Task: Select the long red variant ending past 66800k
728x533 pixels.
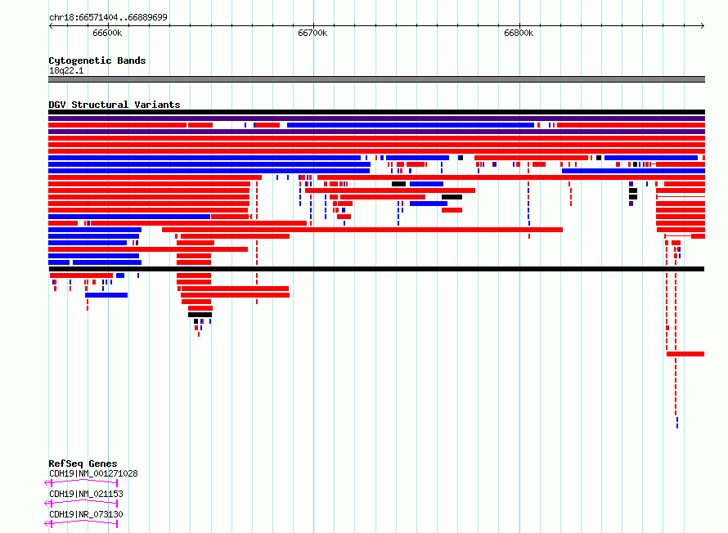Action: [x=362, y=230]
